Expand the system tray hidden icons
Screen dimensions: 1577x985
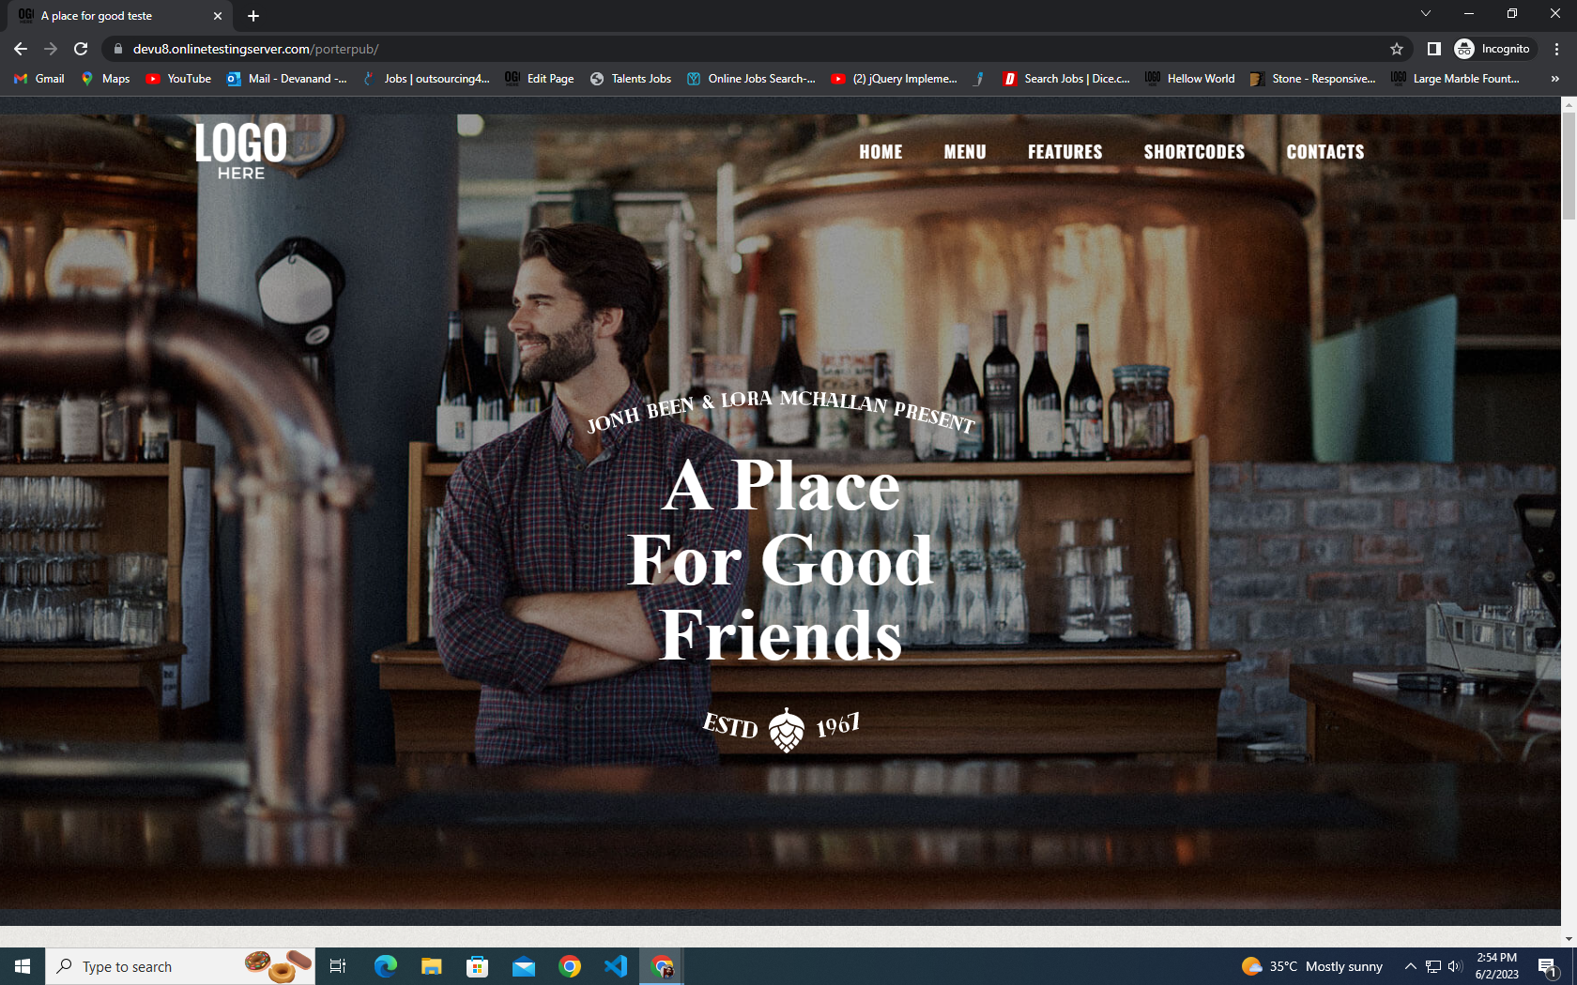point(1410,966)
